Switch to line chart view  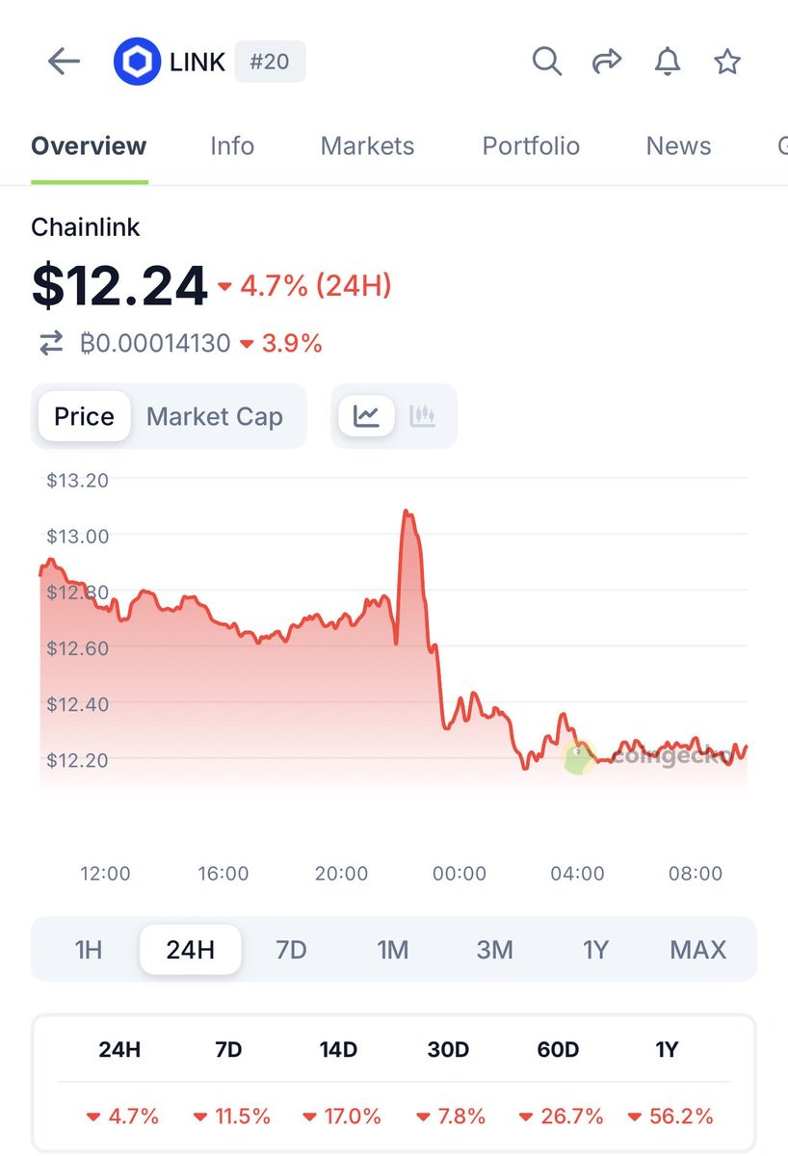click(x=366, y=416)
